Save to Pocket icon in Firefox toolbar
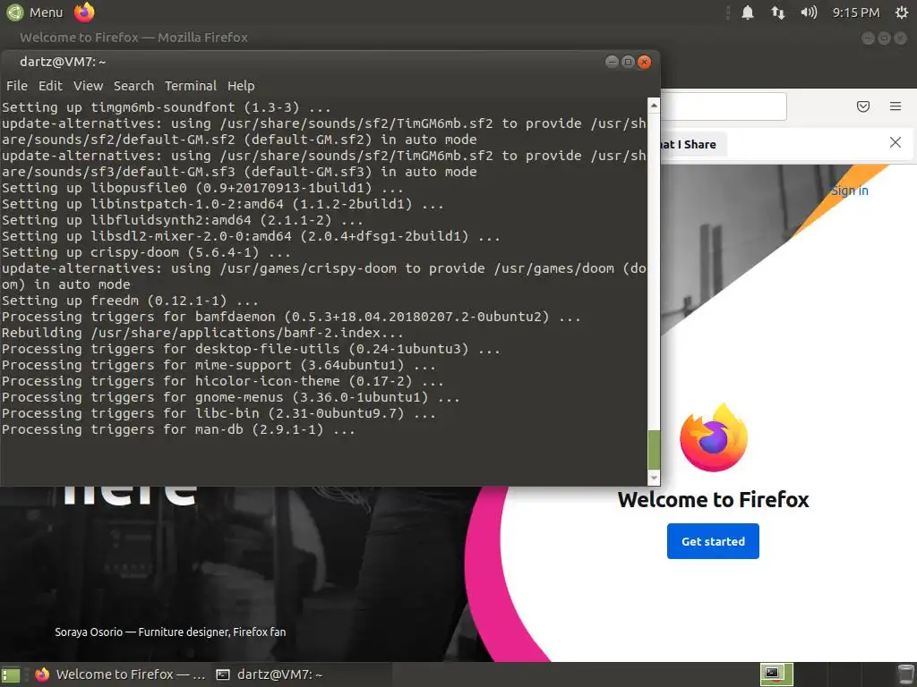The width and height of the screenshot is (917, 687). (x=863, y=106)
